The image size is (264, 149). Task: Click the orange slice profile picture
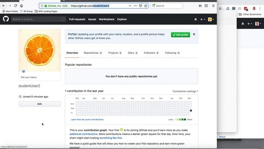(40, 50)
